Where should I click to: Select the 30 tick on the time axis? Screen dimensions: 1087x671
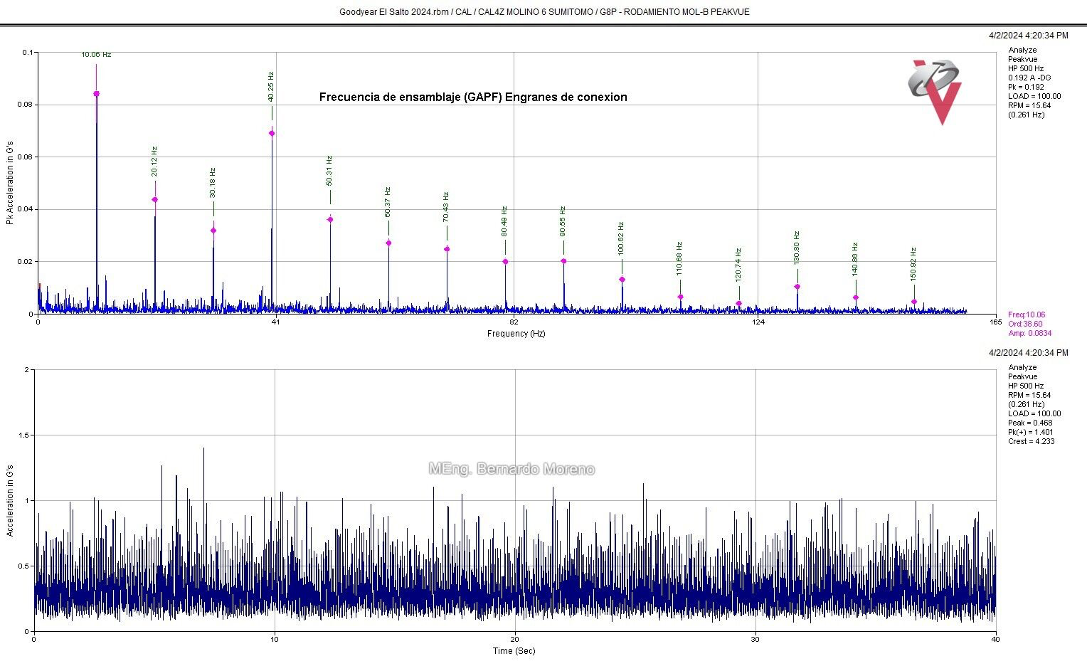coord(755,639)
